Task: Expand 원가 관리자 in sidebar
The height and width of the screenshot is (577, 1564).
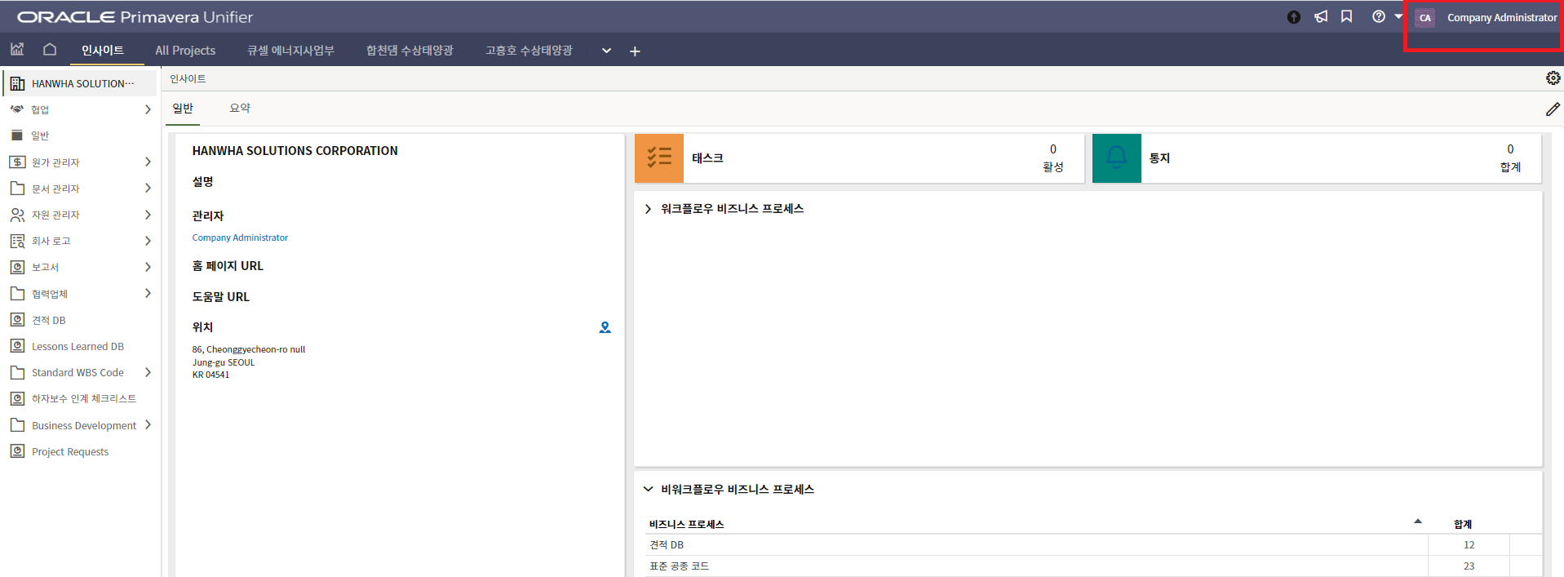Action: coord(148,162)
